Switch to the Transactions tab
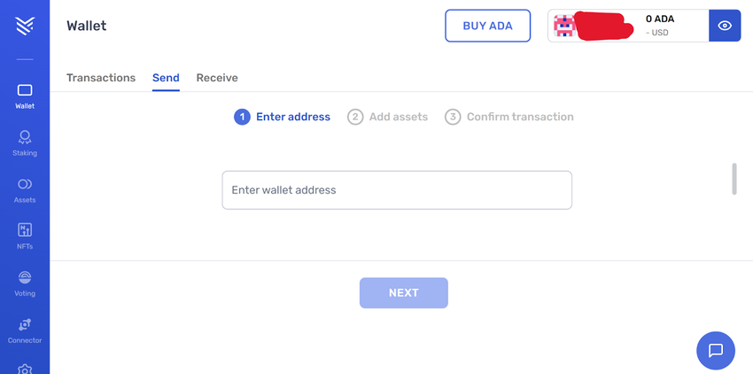Screen dimensions: 753x374 tap(101, 78)
